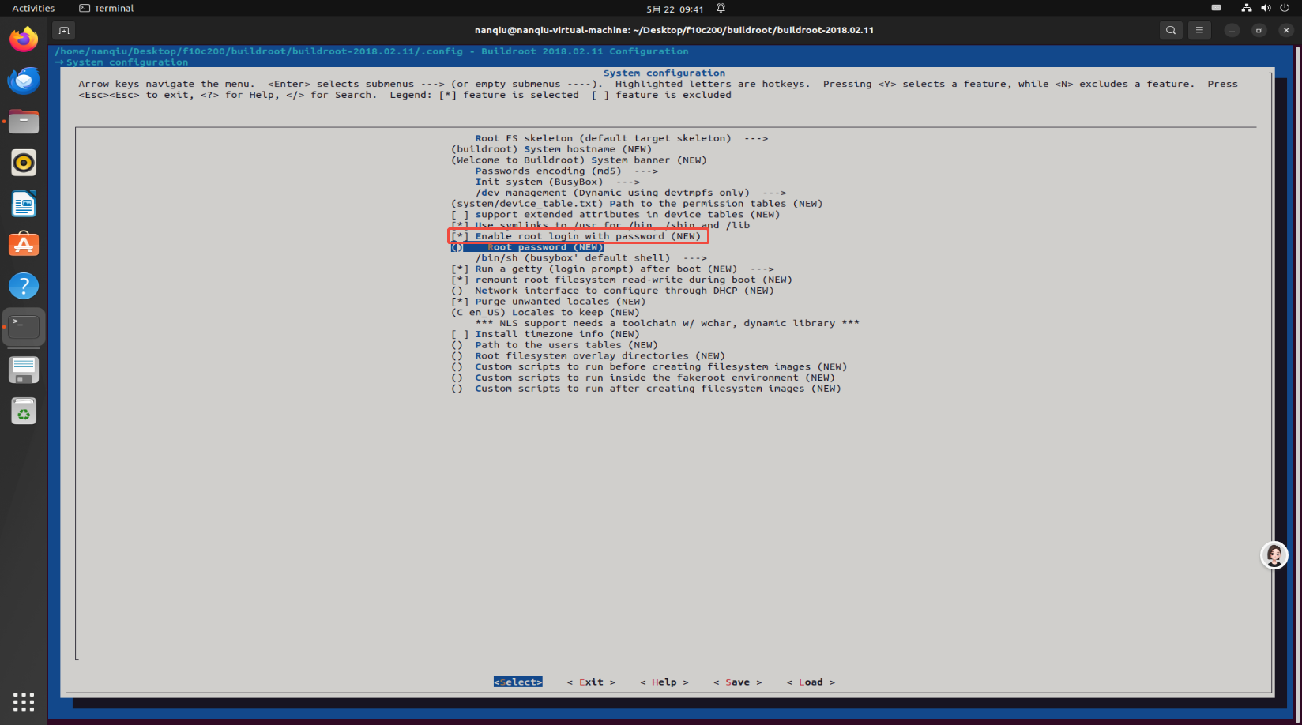
Task: Select Root password entry
Action: click(x=527, y=247)
